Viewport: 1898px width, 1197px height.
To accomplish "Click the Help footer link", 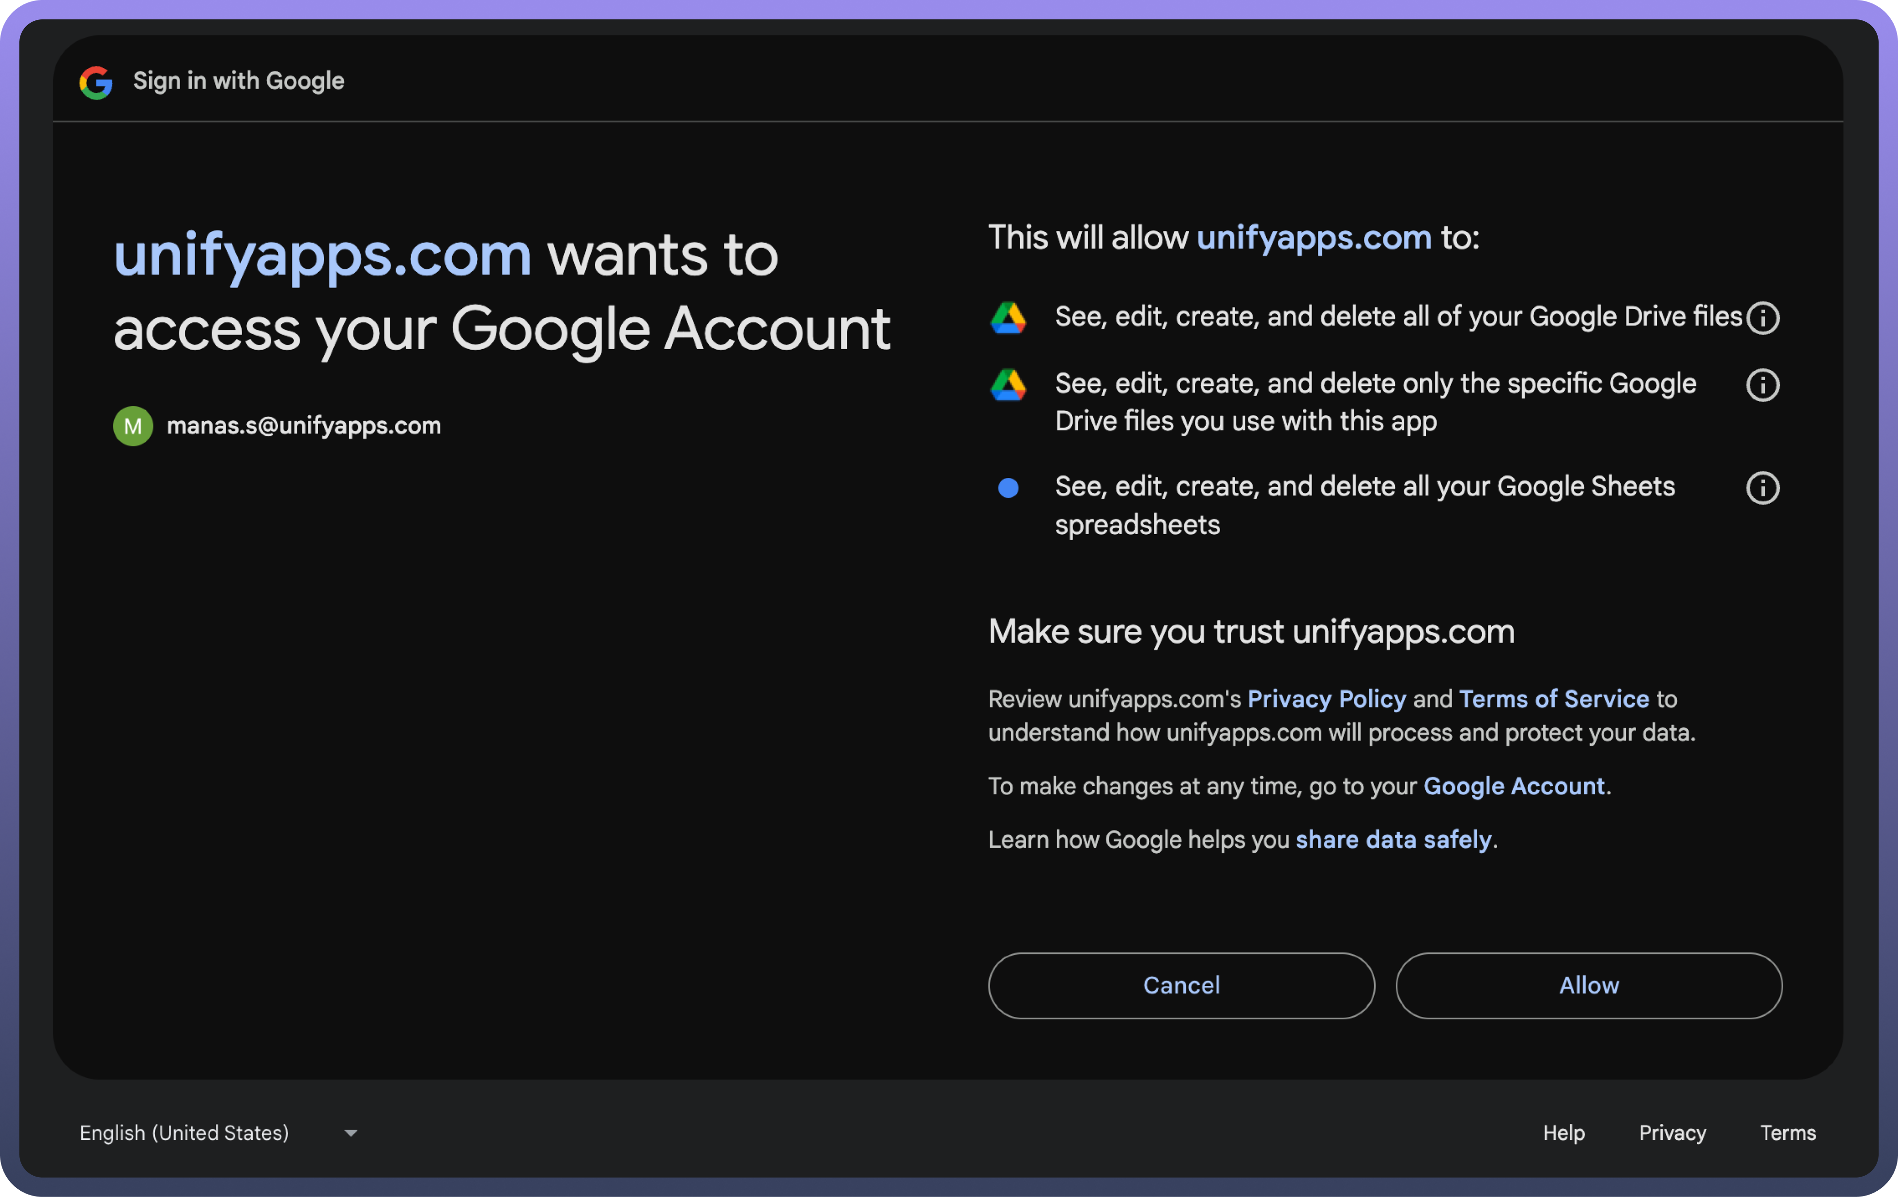I will tap(1563, 1133).
